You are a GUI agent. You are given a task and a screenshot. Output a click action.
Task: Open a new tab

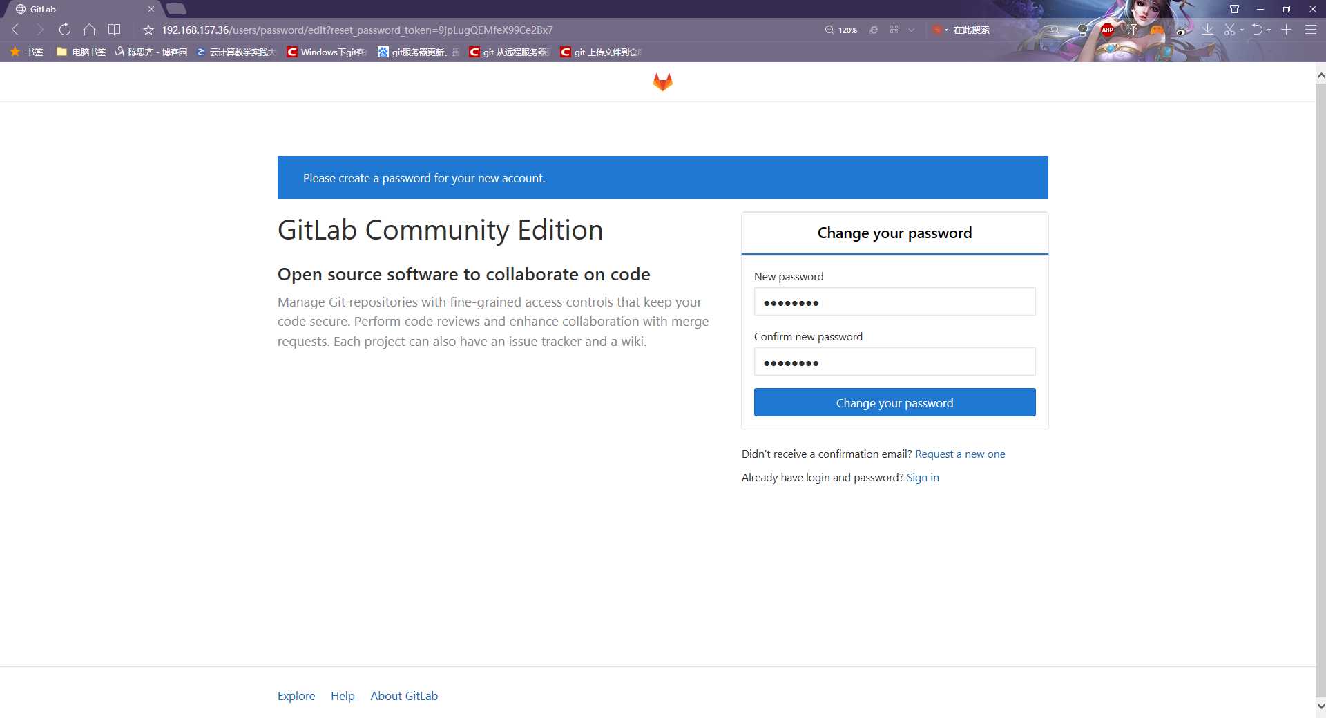tap(176, 9)
